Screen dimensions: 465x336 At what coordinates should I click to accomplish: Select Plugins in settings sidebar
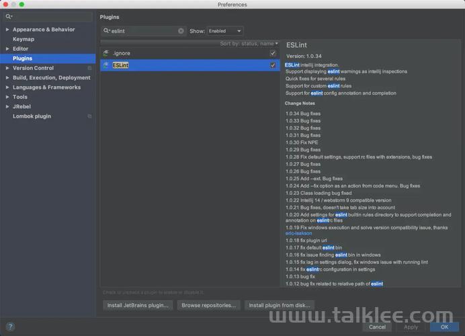coord(48,58)
